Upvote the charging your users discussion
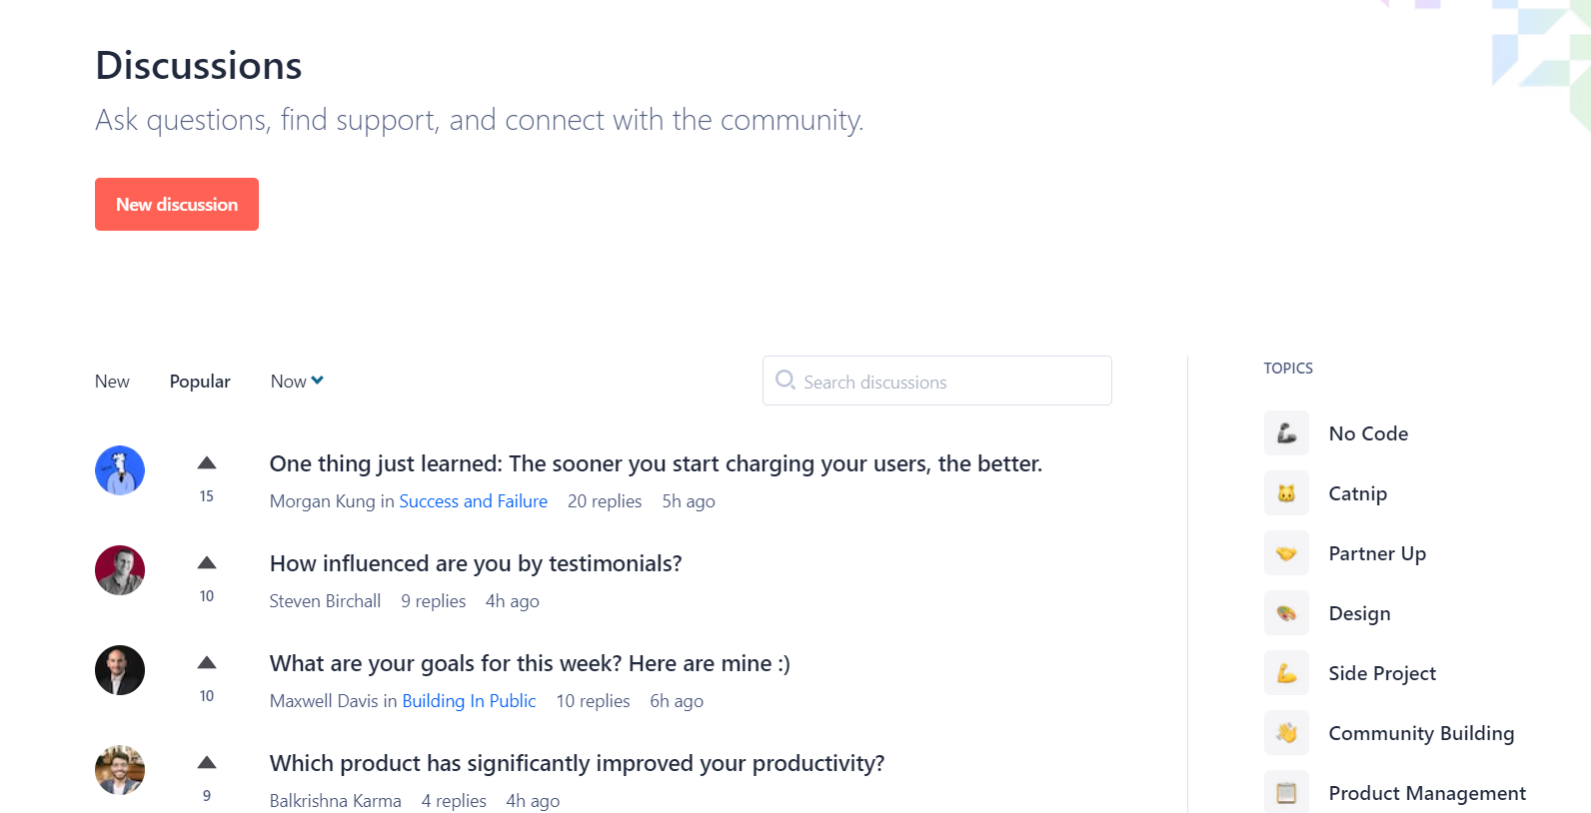This screenshot has height=813, width=1591. [x=207, y=463]
